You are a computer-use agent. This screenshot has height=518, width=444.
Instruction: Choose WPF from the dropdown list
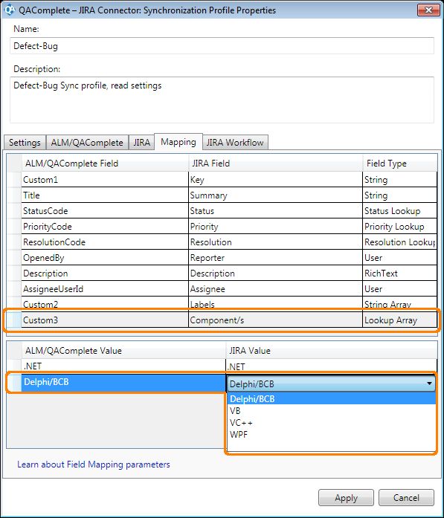[x=332, y=435]
